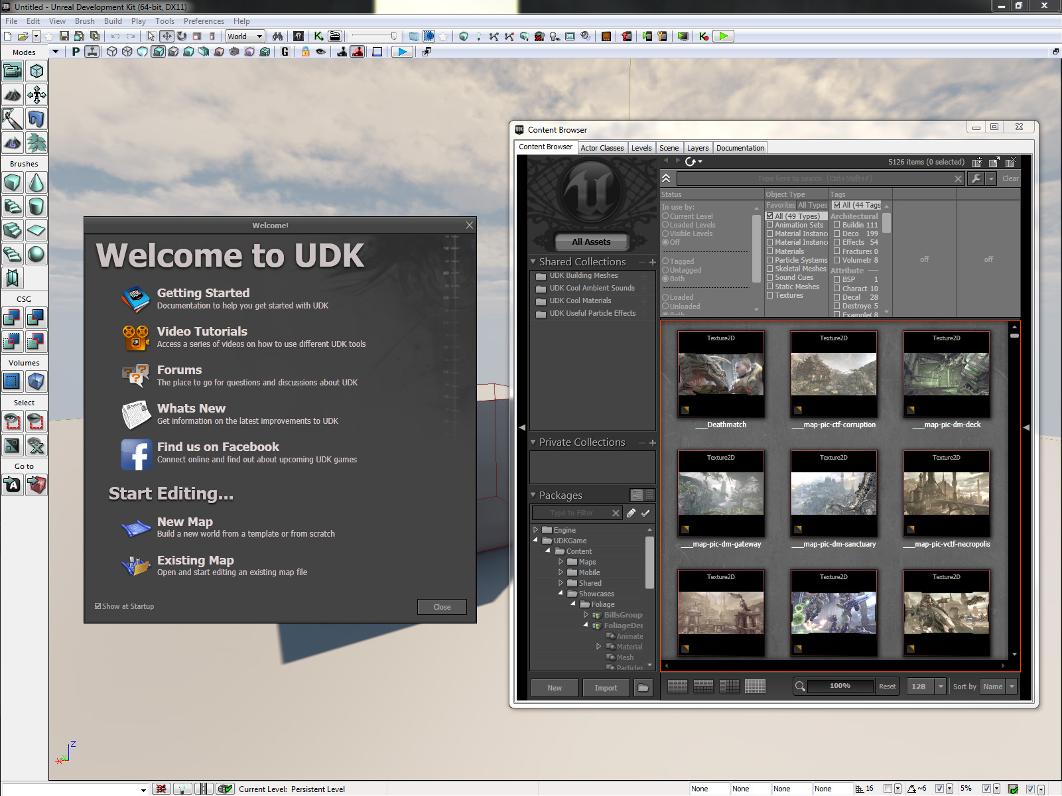Collapse the Showcases folder node
This screenshot has width=1062, height=796.
coord(561,594)
